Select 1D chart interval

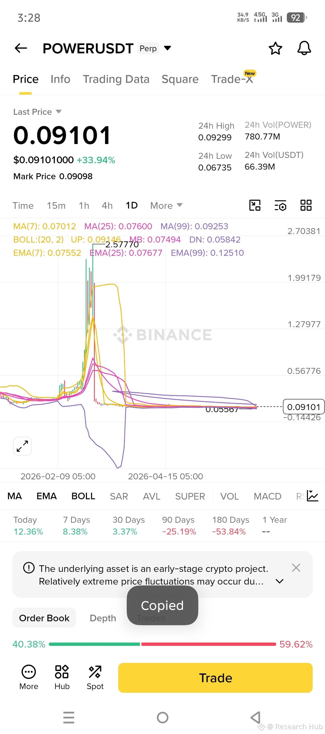132,205
